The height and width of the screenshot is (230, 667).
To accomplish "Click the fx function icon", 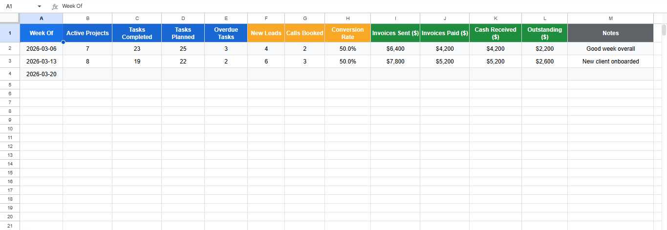I will 55,6.
